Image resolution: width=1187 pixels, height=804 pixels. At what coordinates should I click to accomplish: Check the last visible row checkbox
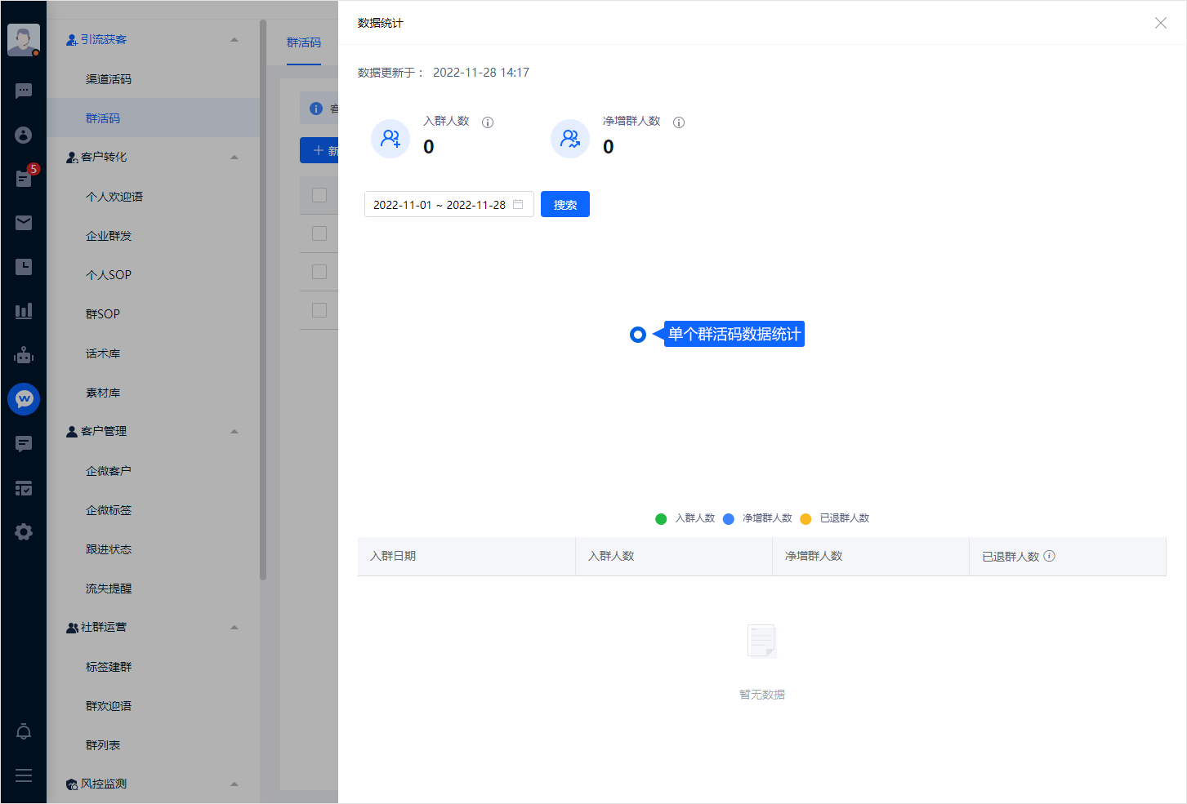[319, 310]
